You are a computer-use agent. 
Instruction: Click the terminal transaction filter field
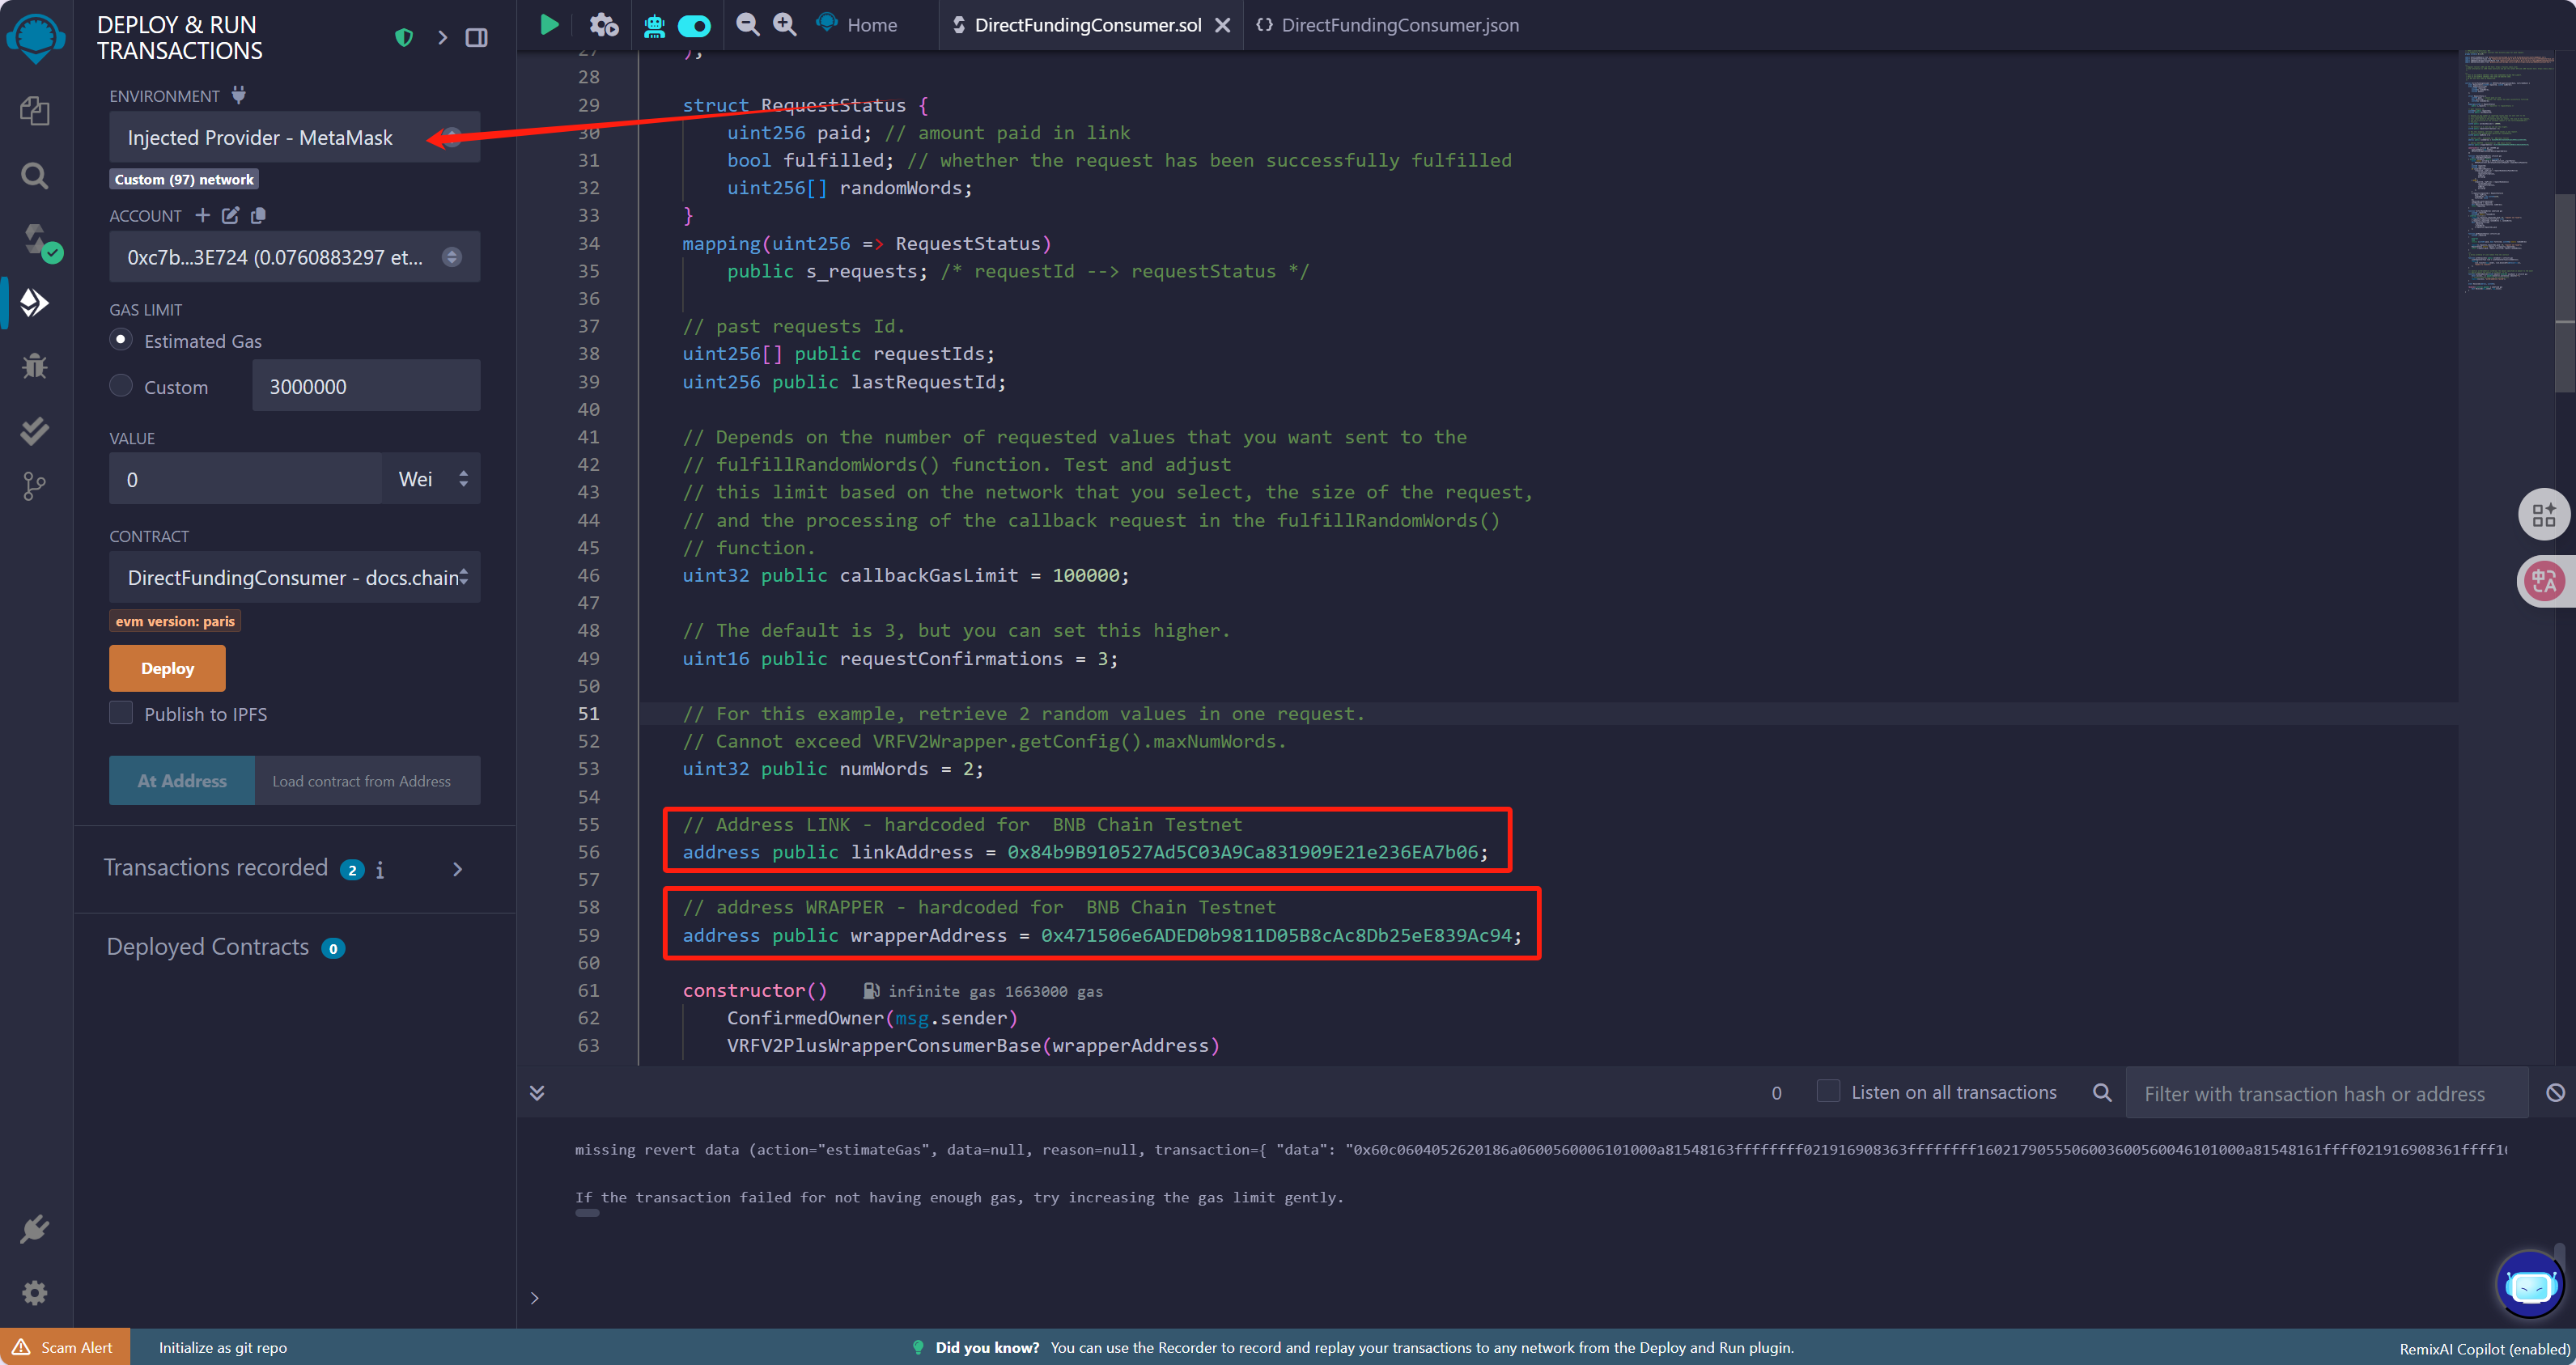pos(2326,1094)
